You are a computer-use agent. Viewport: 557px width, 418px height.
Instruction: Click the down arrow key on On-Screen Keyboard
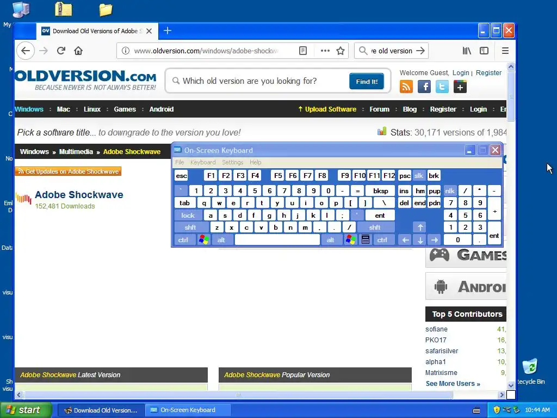pos(420,240)
